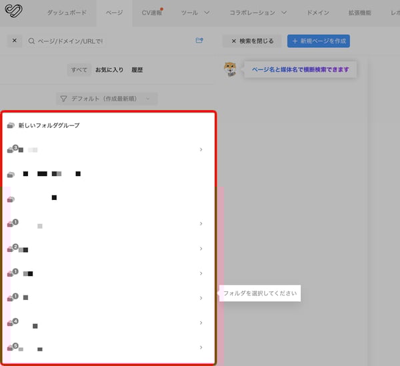This screenshot has height=366, width=400.
Task: Expand the folder row with badge 2
Action: point(201,249)
